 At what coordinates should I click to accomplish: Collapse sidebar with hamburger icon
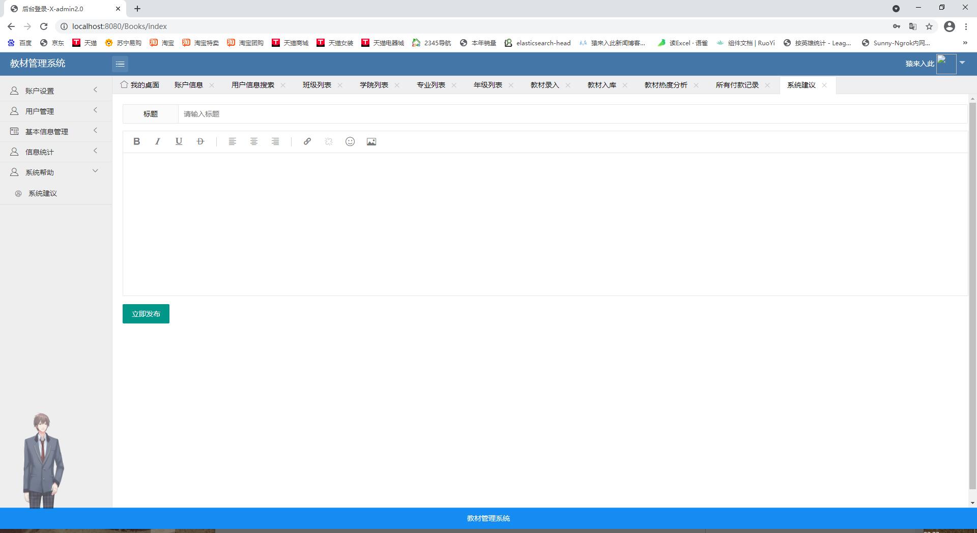tap(120, 64)
